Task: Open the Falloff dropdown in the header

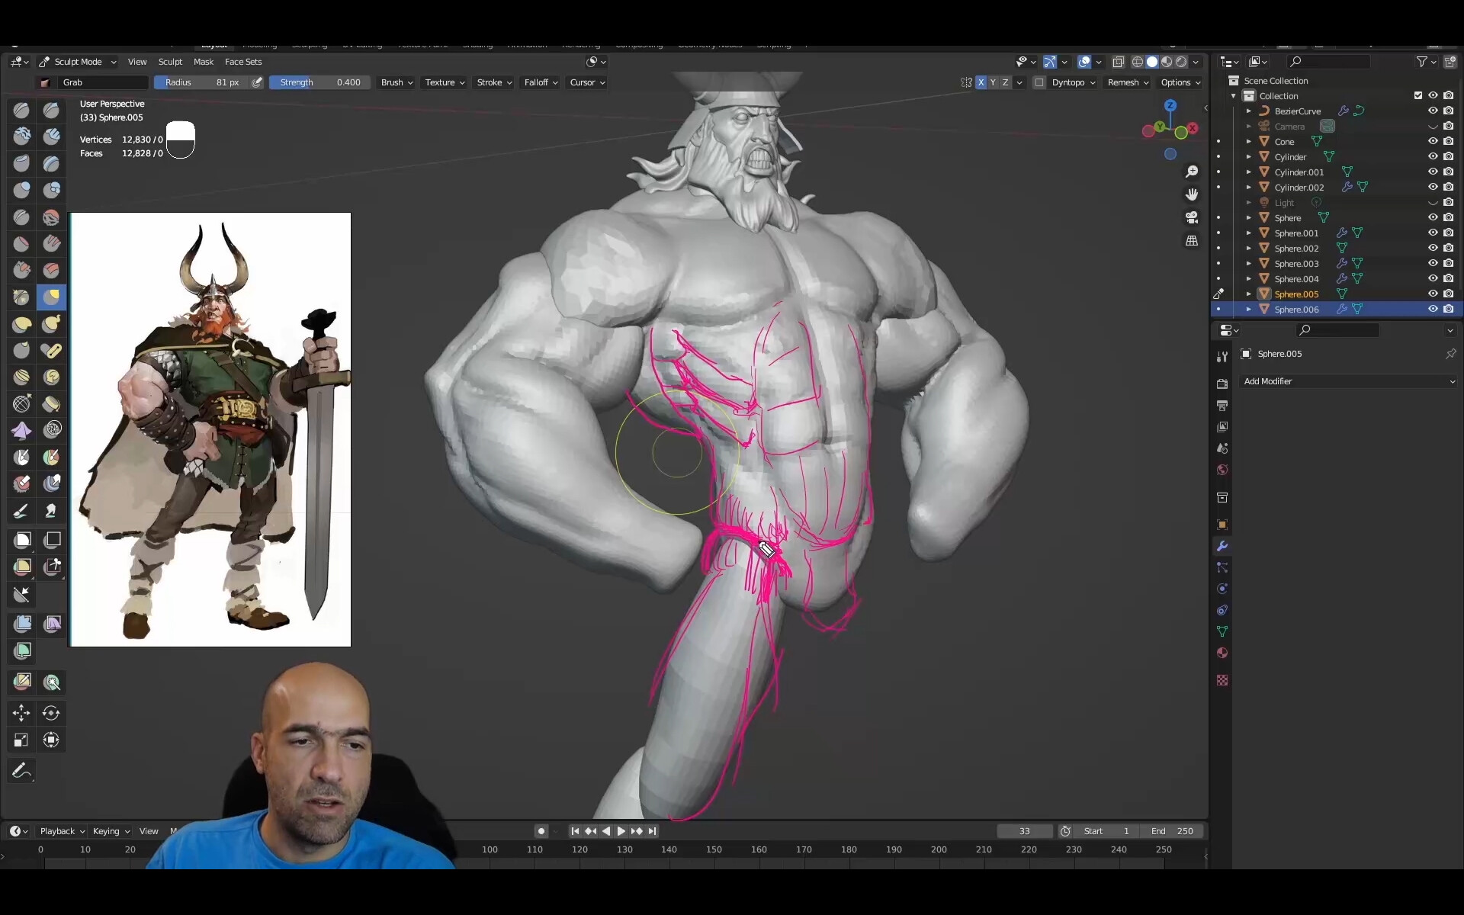Action: pos(540,82)
